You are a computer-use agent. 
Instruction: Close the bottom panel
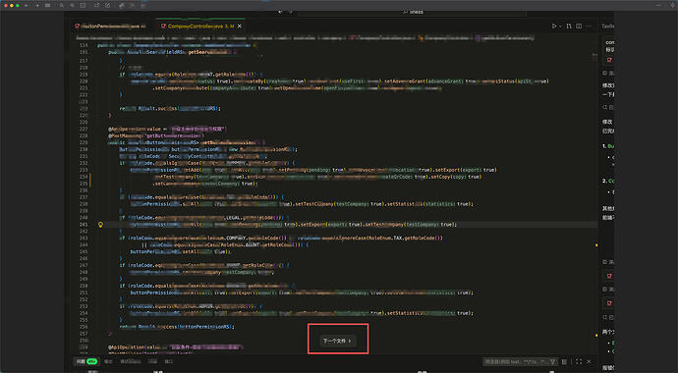(589, 362)
